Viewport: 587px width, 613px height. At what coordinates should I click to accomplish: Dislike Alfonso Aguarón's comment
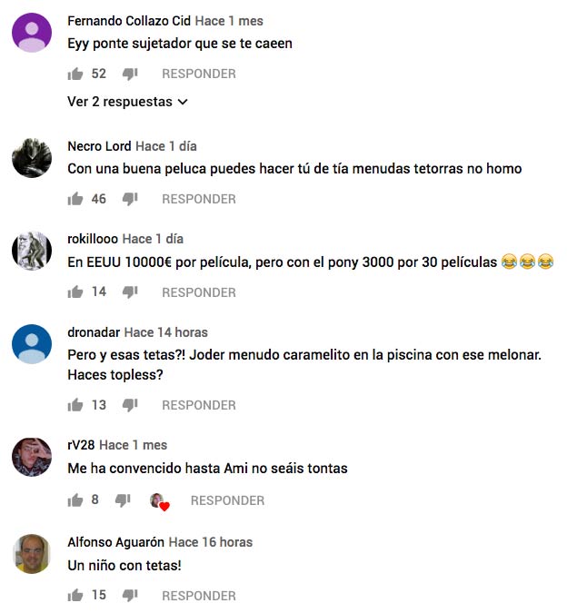130,596
